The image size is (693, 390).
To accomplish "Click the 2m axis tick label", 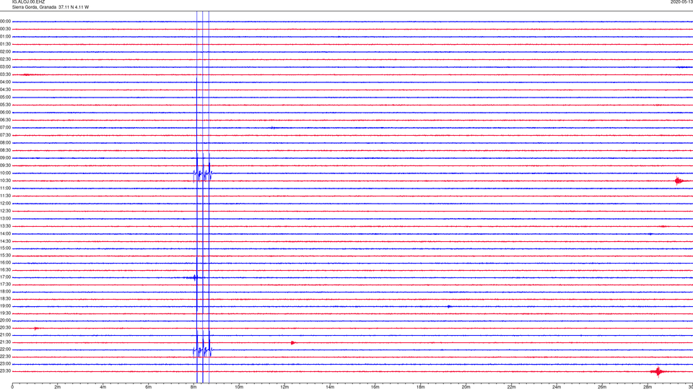I will [x=58, y=387].
